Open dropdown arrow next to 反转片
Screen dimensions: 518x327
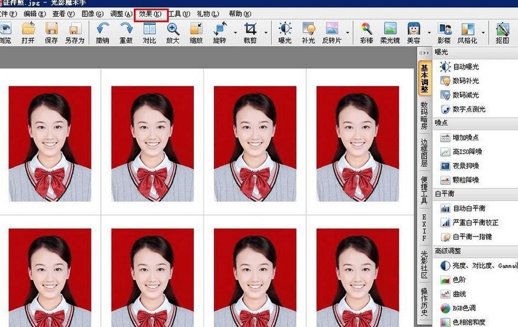click(347, 33)
